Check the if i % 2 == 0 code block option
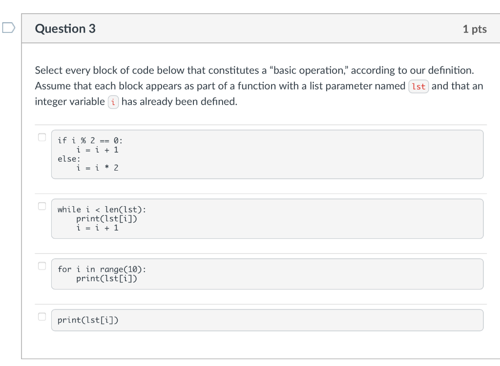Viewport: 500px width, 366px height. point(42,137)
